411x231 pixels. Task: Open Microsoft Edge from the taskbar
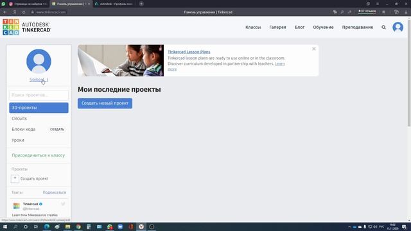tap(47, 227)
